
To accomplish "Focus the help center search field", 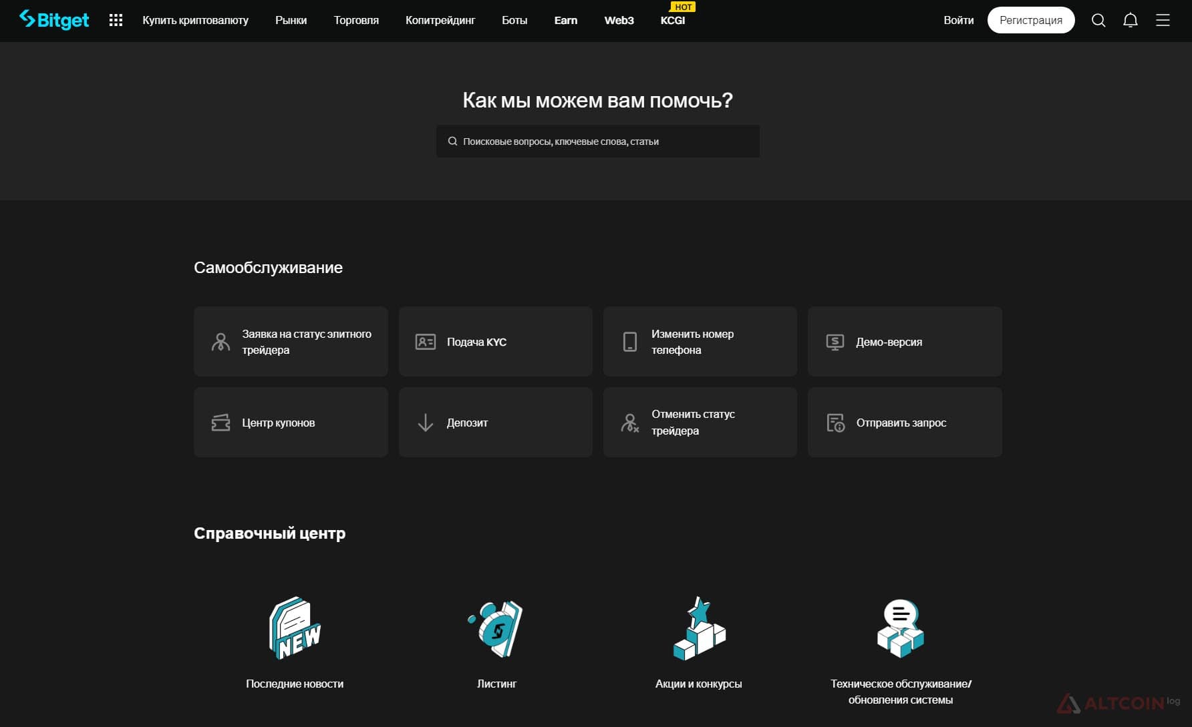I will click(598, 142).
